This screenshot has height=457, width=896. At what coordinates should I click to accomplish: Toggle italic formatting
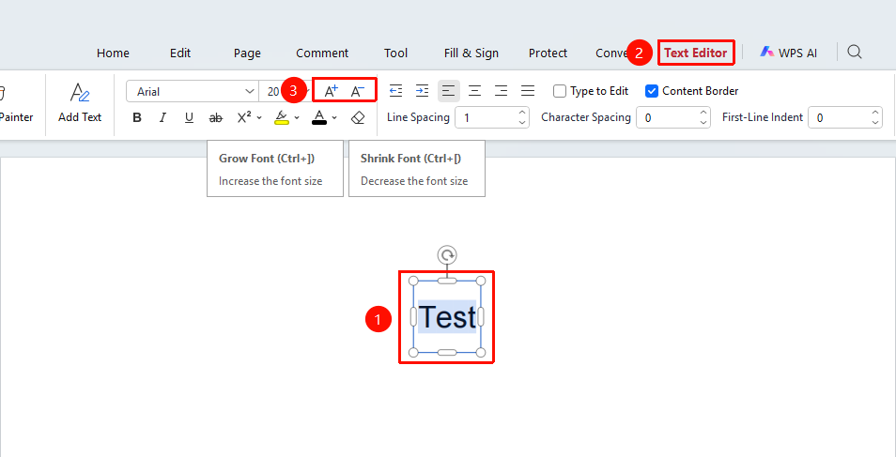[162, 117]
